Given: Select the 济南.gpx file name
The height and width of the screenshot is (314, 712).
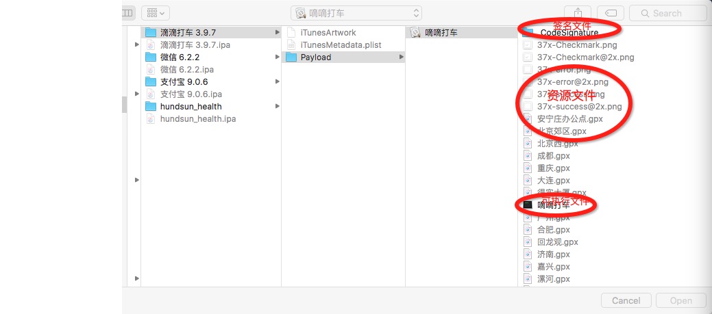Looking at the screenshot, I should tap(554, 254).
